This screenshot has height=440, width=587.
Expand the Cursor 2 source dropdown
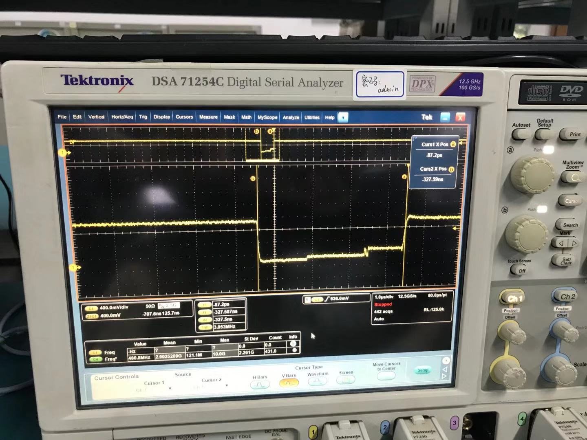pos(227,385)
